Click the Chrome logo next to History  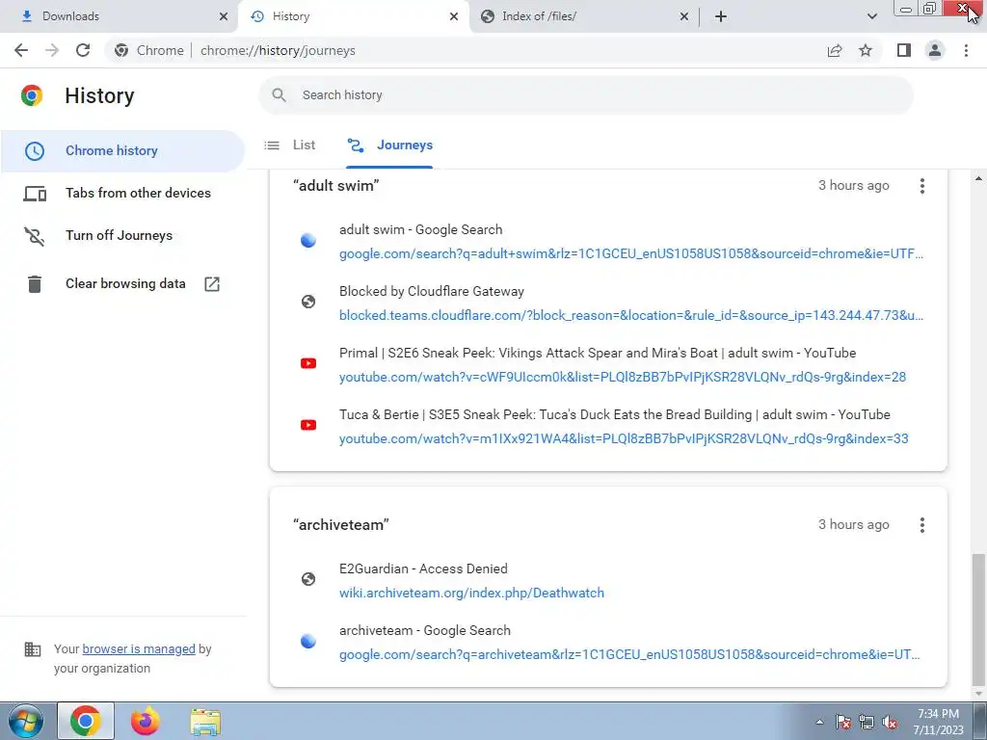[x=32, y=95]
